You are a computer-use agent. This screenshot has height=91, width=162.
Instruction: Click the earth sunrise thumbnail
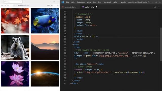coord(45,74)
